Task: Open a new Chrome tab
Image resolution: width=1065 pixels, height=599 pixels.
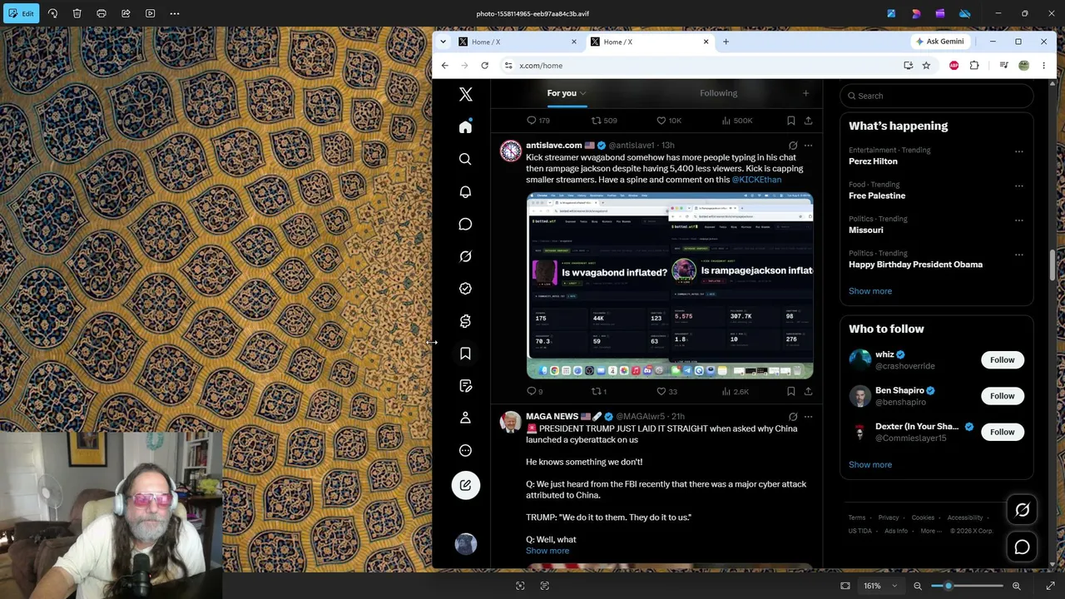Action: coord(726,42)
